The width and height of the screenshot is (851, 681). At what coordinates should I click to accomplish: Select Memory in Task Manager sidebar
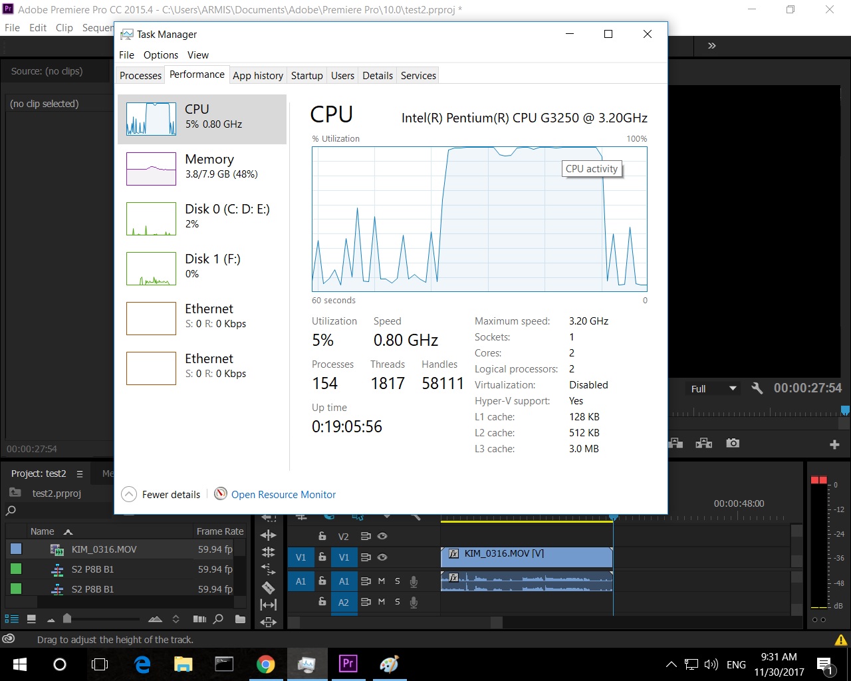coord(202,169)
